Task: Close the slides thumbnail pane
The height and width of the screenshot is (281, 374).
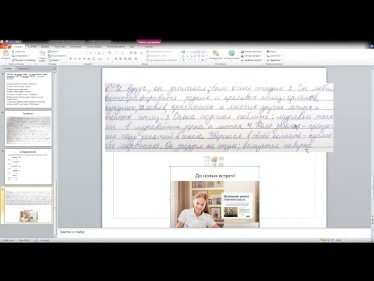Action: click(55, 69)
